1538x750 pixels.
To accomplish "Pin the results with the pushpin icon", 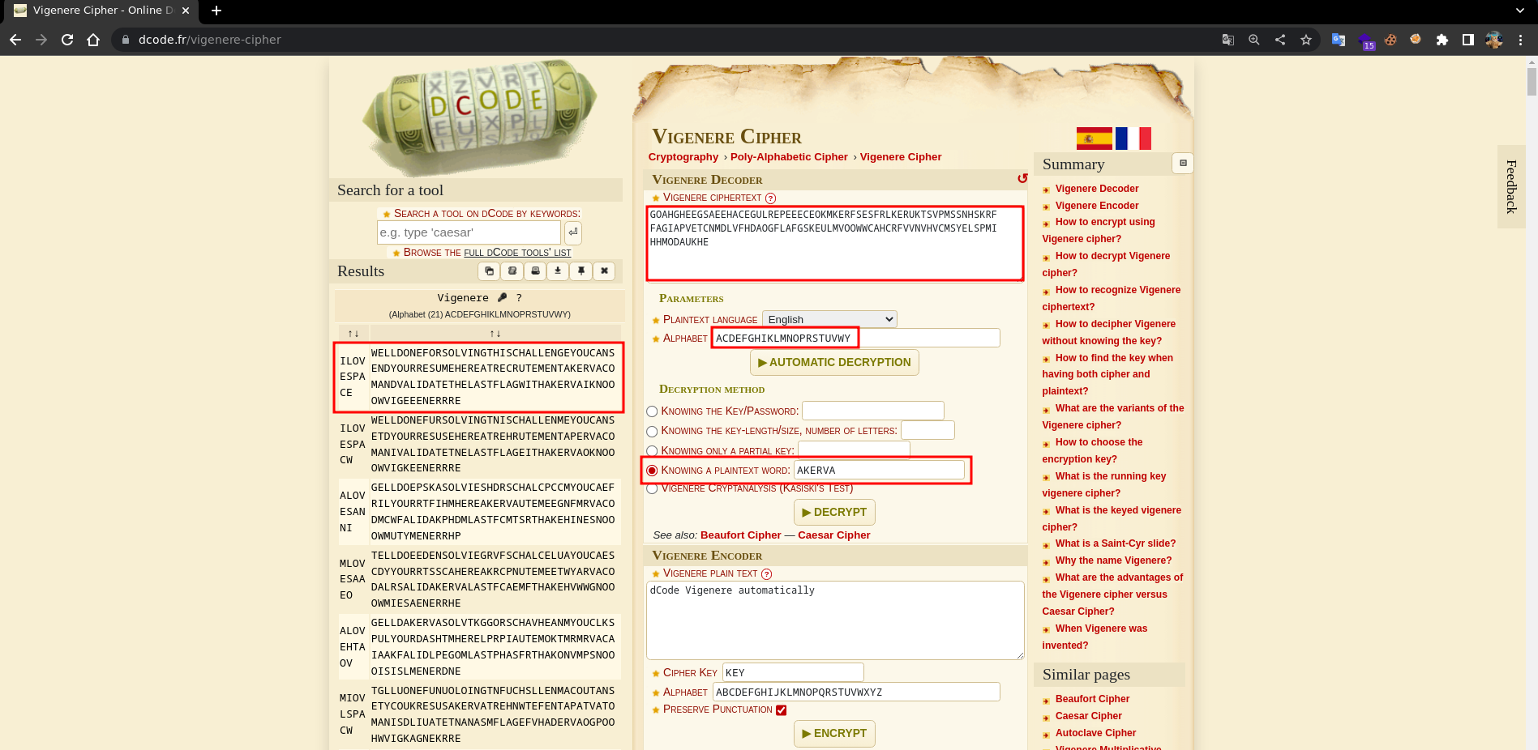I will (581, 271).
